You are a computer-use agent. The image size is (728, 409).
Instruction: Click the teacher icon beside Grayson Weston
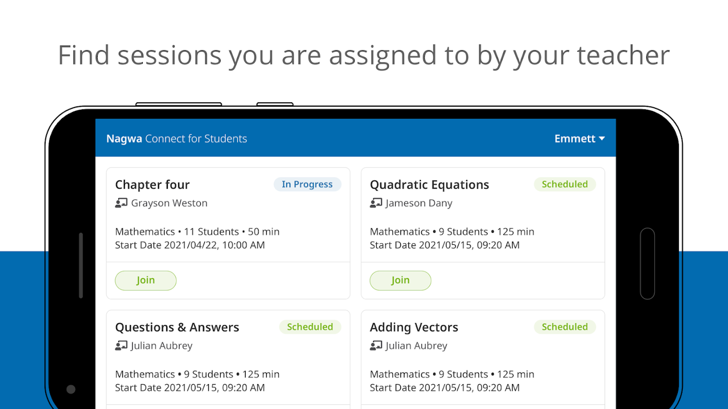tap(121, 203)
